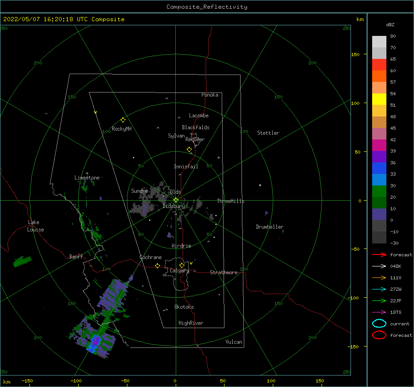Click the Airdrie label
Image resolution: width=414 pixels, height=387 pixels.
click(181, 246)
